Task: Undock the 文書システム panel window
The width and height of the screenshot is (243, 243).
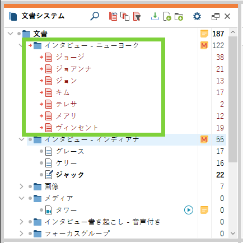Action: 216,16
